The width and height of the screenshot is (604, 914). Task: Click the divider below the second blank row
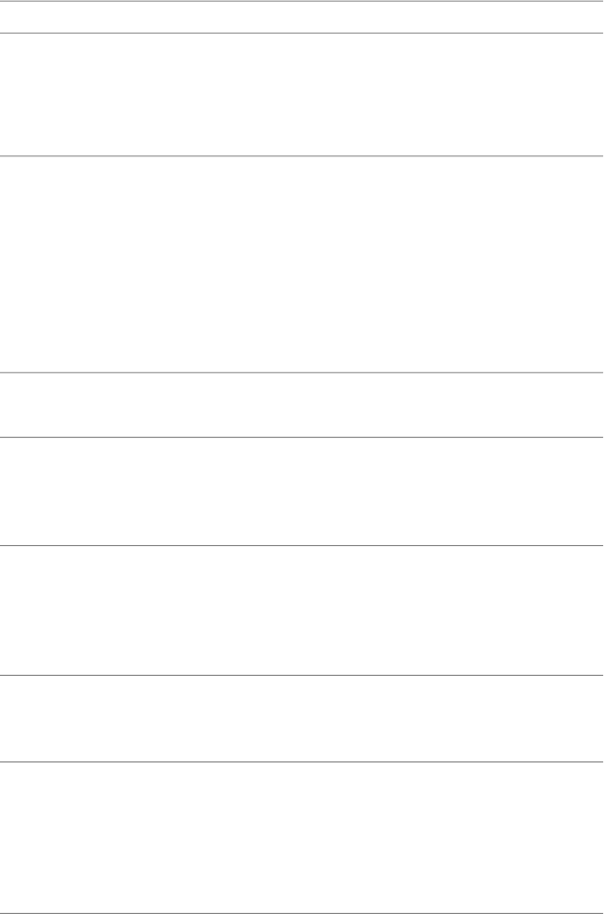pos(301,155)
